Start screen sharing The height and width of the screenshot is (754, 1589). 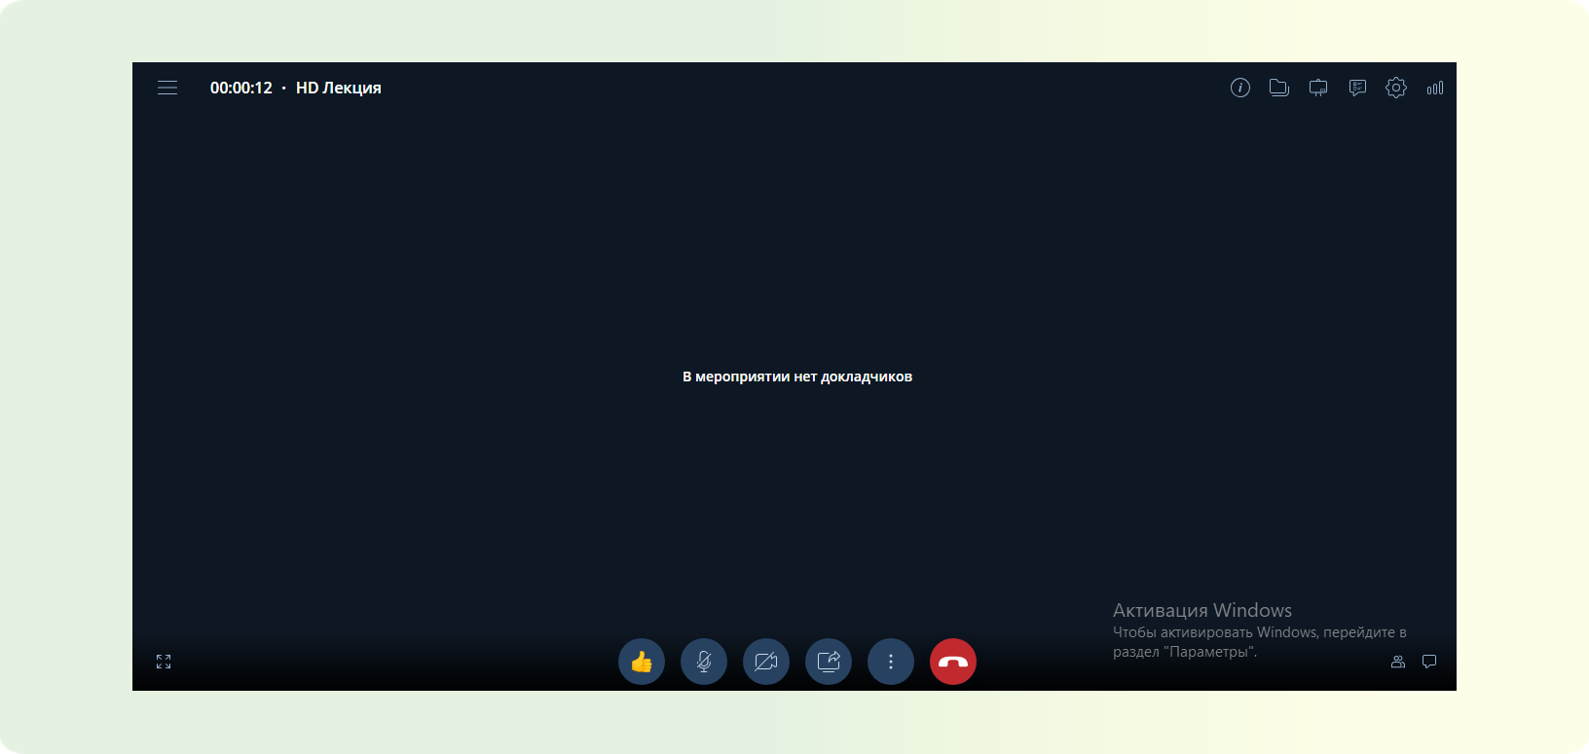829,662
